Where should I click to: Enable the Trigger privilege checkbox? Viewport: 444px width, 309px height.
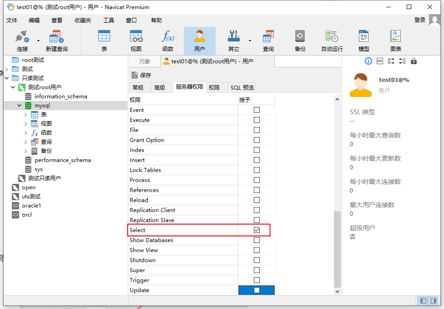257,280
